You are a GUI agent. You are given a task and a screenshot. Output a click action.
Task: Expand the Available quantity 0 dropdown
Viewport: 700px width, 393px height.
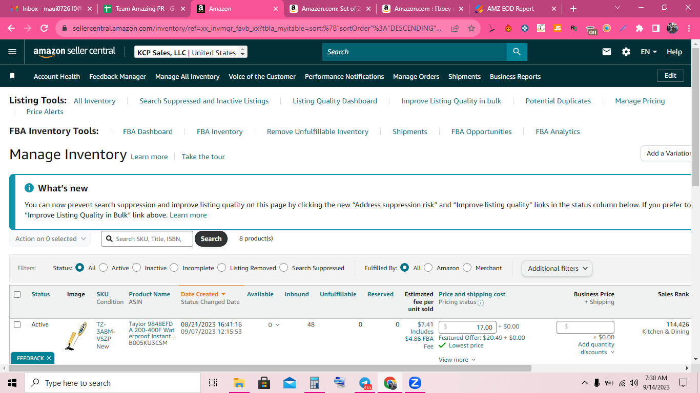(x=274, y=324)
